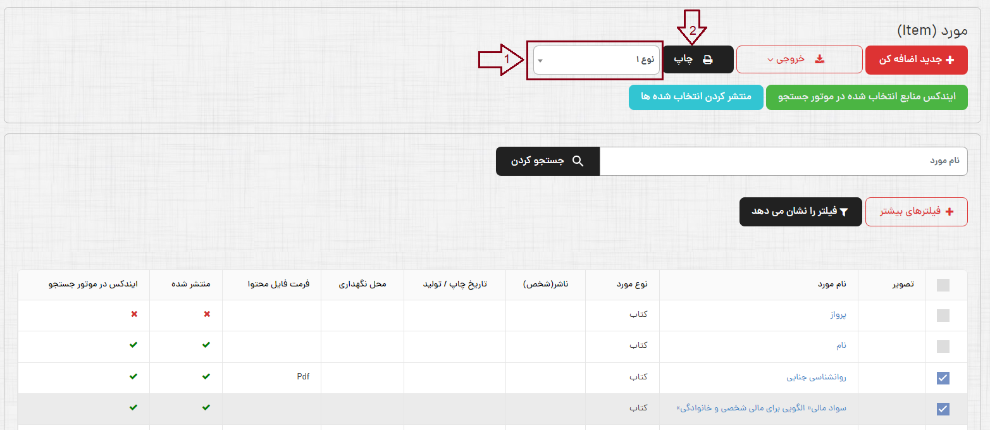Click red X in منتشر شده for پرواز
This screenshot has width=990, height=430.
point(206,314)
